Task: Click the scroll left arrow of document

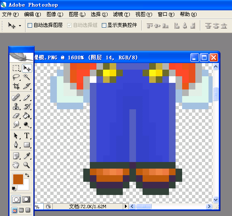Action: point(132,206)
